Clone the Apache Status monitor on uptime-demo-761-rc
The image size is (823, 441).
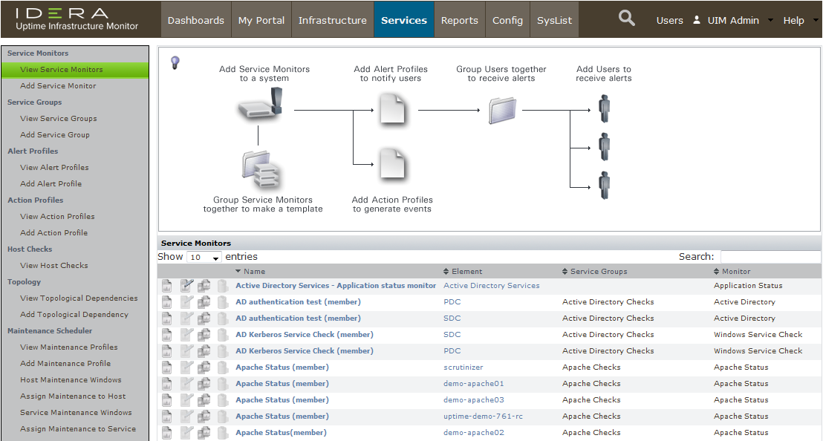204,416
